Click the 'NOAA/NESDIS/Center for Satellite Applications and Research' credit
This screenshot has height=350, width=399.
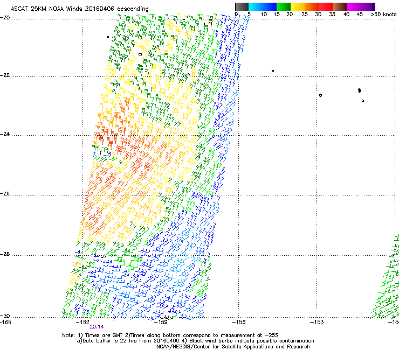233,347
